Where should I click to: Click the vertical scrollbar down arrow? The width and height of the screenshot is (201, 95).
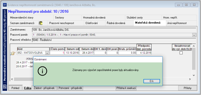194,75
